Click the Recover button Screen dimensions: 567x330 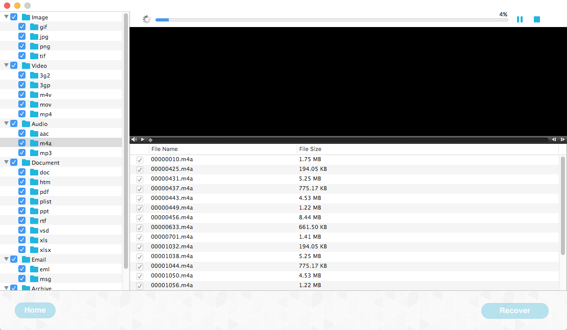click(514, 311)
